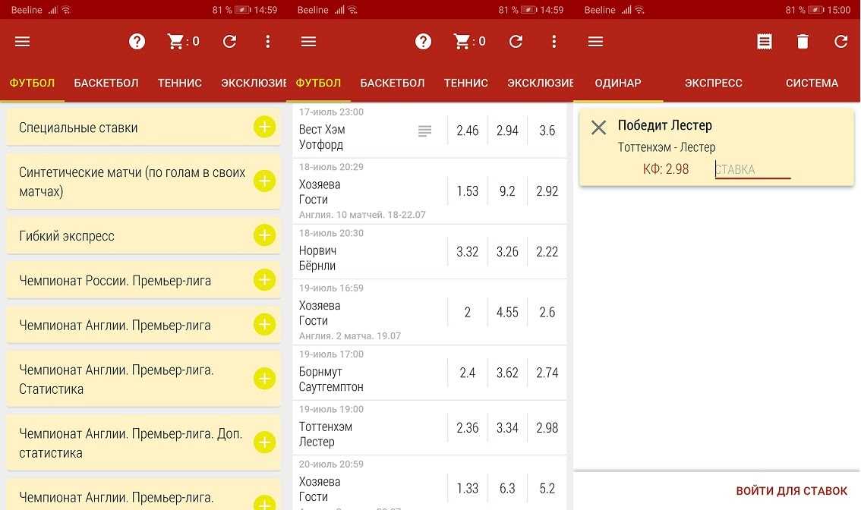The height and width of the screenshot is (510, 861).
Task: Pick odds 2.4 for Борнмут win
Action: click(467, 373)
